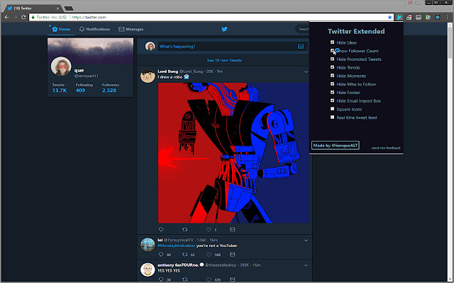Expand options on PyrocynicalTV's tweet
Image resolution: width=454 pixels, height=283 pixels.
tap(306, 241)
